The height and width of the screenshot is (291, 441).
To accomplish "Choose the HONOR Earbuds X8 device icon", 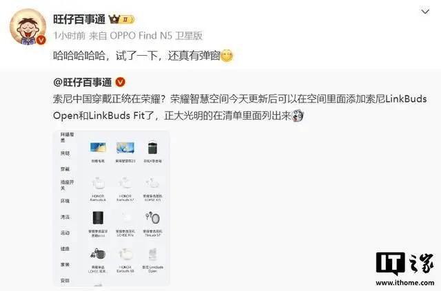I will point(125,255).
